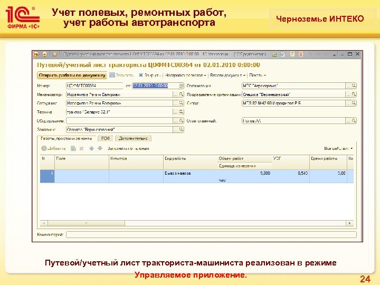Click the search magnifier for Сотрудник

181,103
